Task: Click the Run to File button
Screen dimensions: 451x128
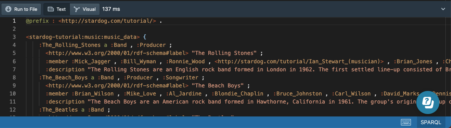Action: (21, 9)
